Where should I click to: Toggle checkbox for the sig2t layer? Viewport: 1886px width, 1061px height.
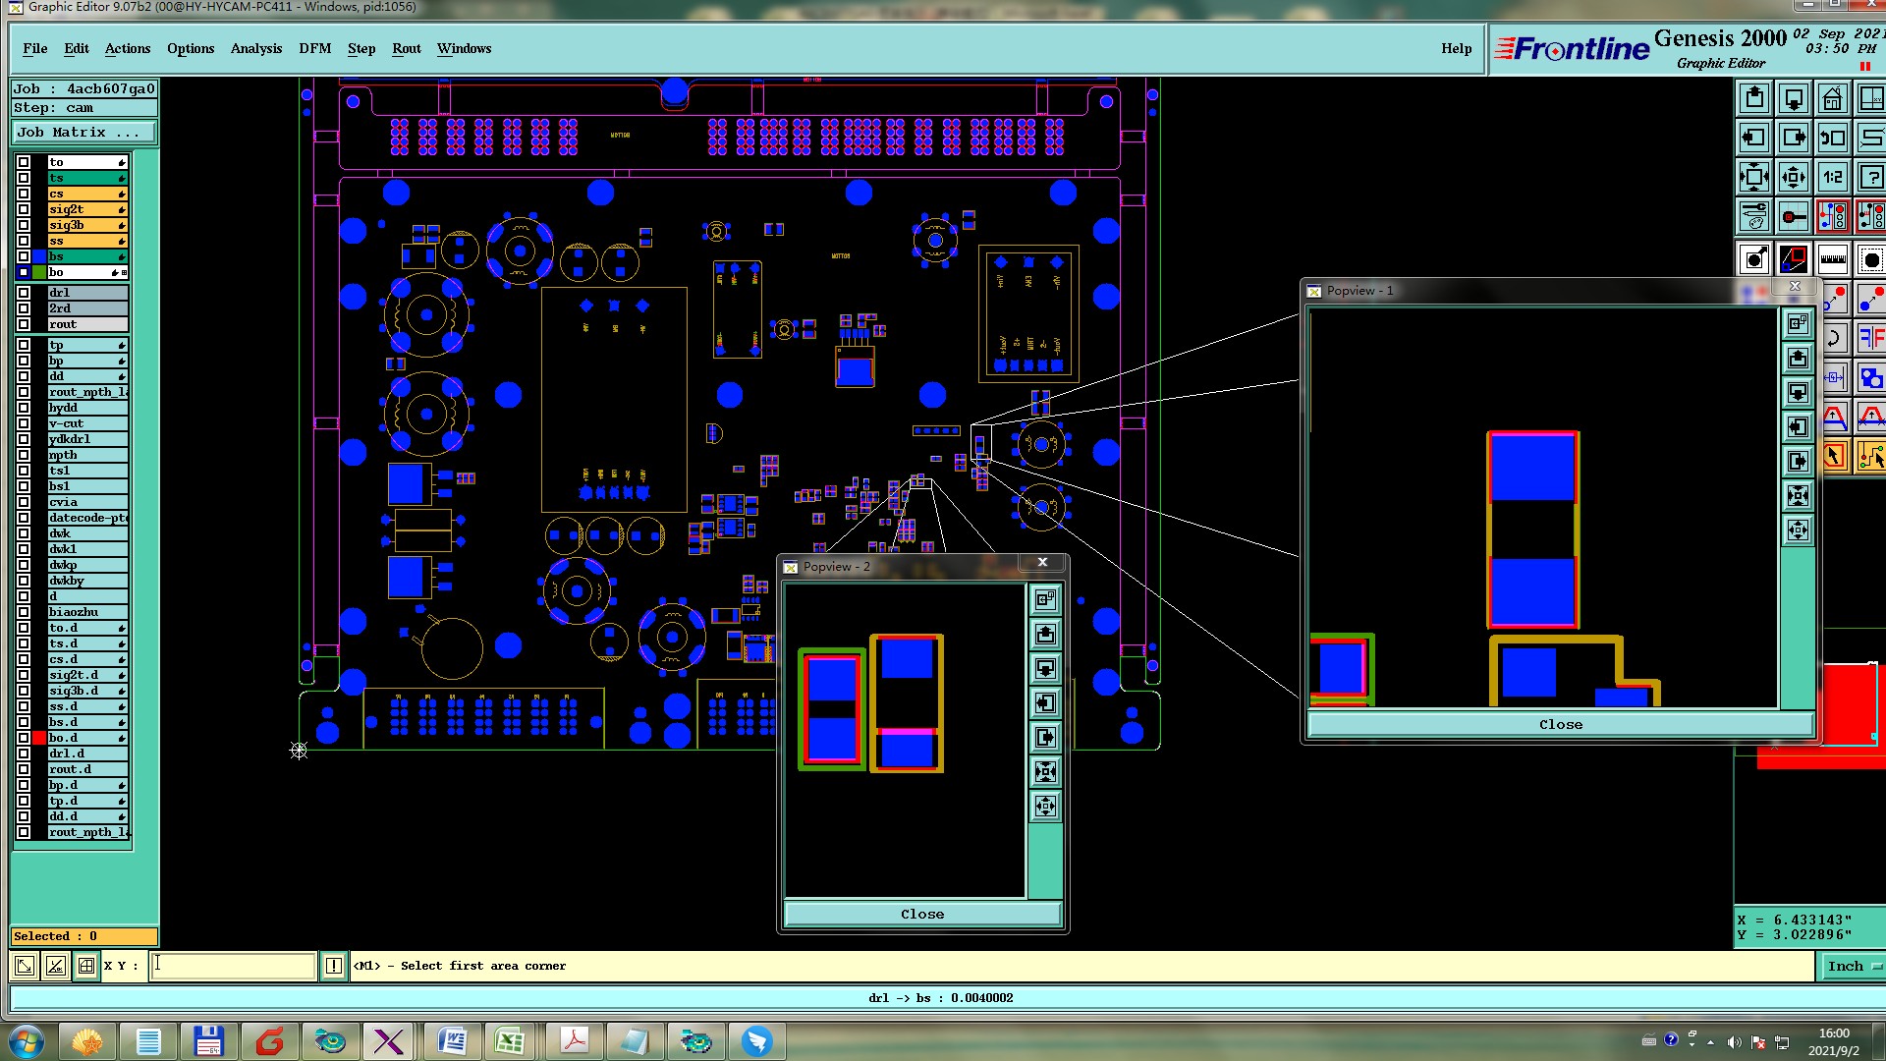pyautogui.click(x=24, y=209)
